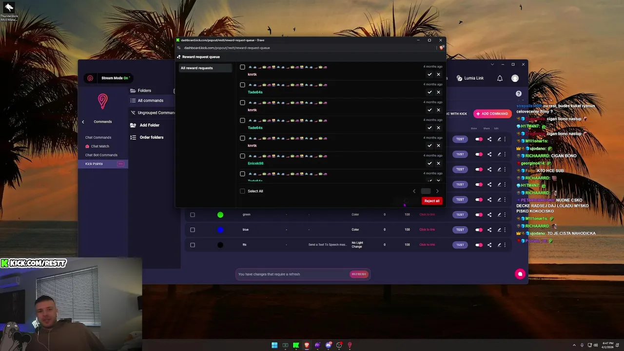Collapse the Commands sidebar with back chevron
624x351 pixels.
click(x=83, y=122)
